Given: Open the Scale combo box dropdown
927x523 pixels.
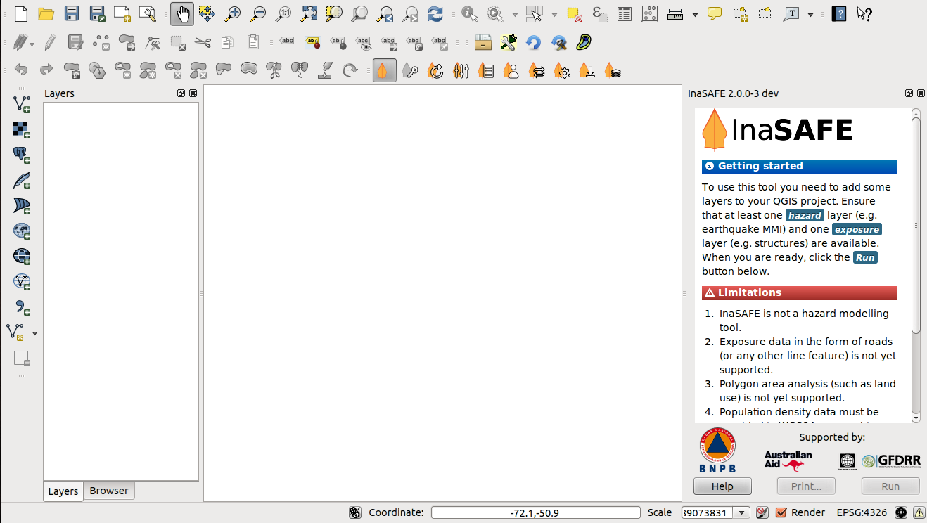Looking at the screenshot, I should 741,512.
